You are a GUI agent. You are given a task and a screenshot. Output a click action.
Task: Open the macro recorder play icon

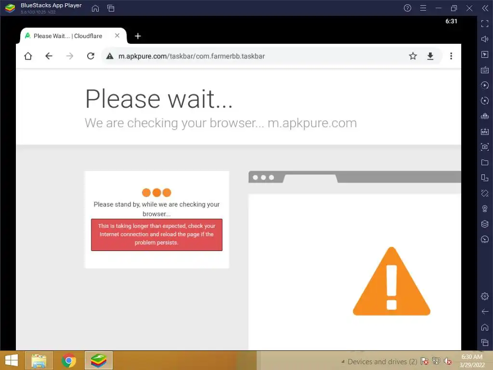pos(485,85)
